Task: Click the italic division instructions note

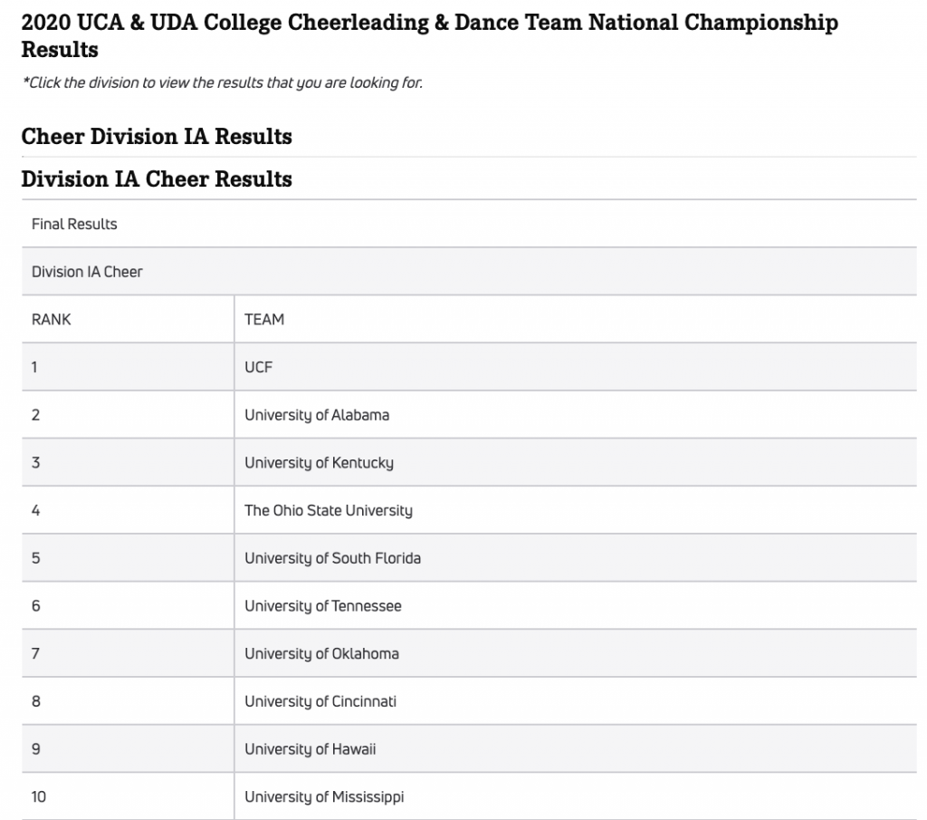Action: point(223,82)
